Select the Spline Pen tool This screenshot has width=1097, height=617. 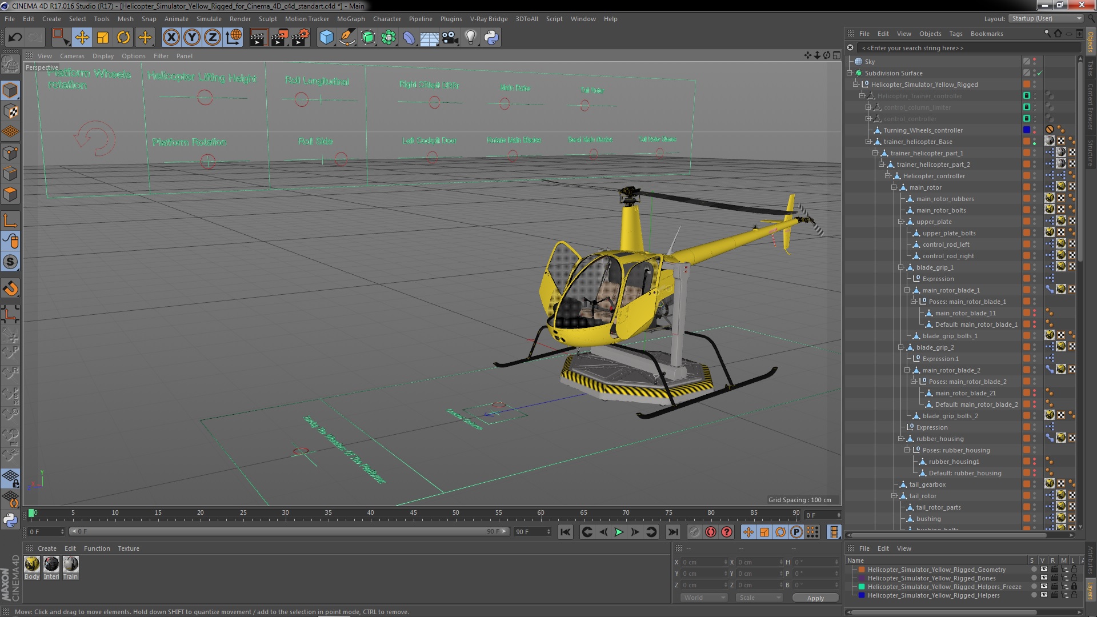click(347, 38)
